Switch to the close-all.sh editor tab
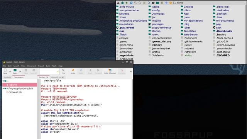This screenshot has width=247, height=139. (x=56, y=77)
